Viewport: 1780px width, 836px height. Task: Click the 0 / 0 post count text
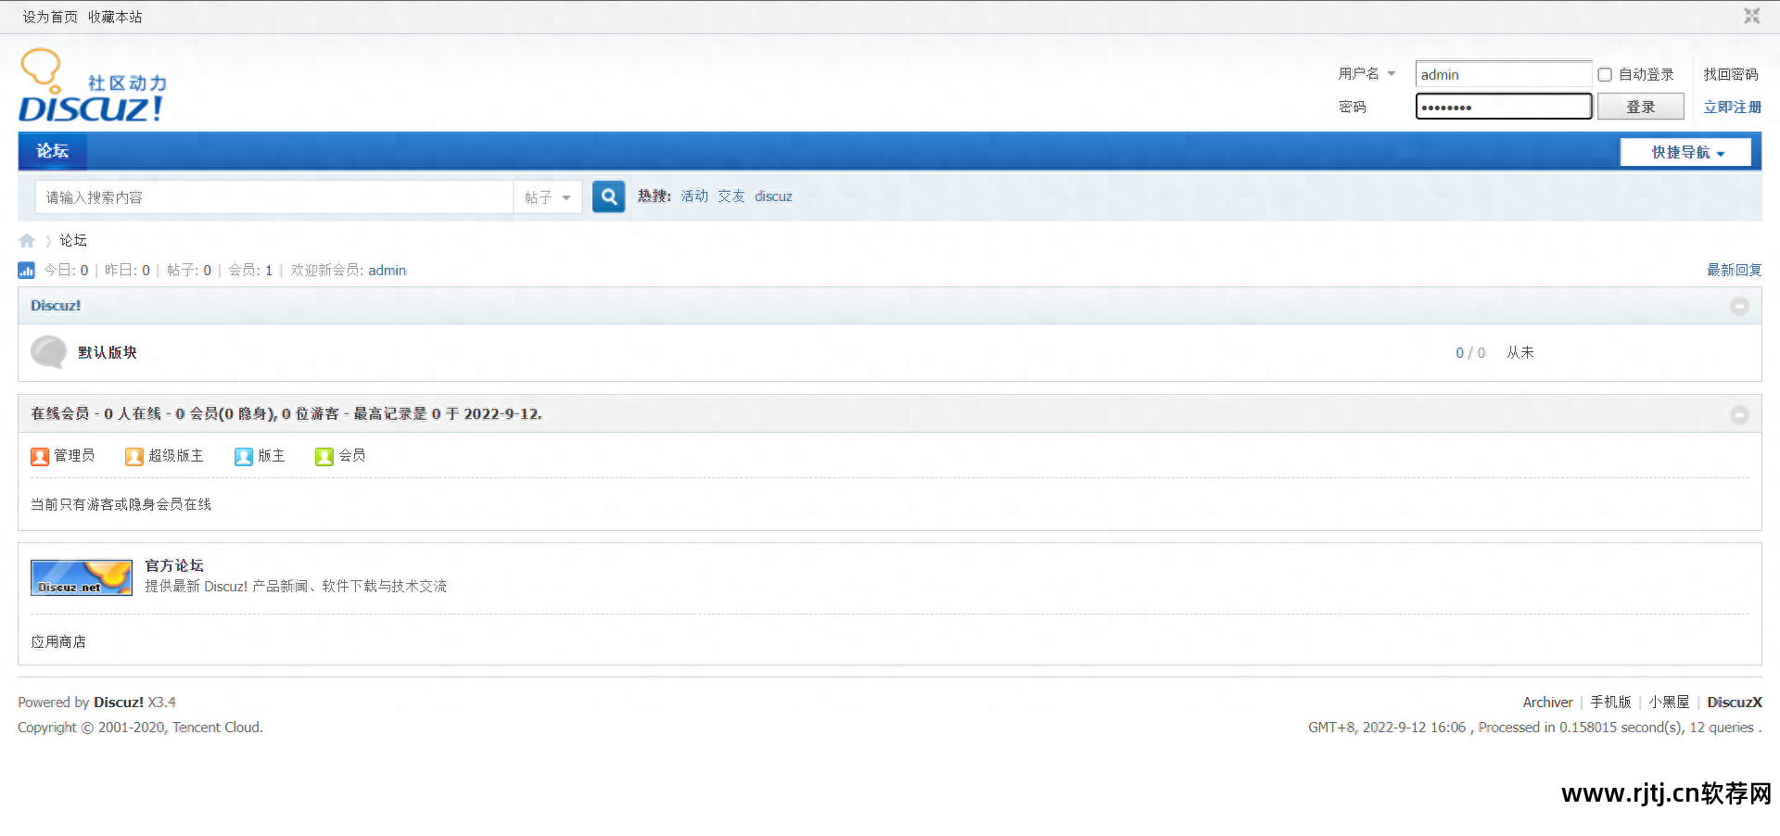1470,352
